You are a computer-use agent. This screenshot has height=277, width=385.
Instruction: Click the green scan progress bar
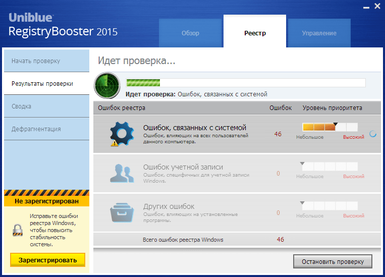[x=246, y=83]
